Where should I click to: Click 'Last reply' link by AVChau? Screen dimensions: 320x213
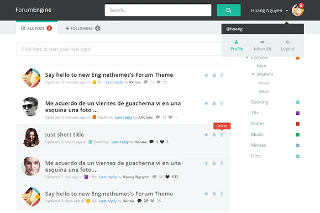click(123, 118)
